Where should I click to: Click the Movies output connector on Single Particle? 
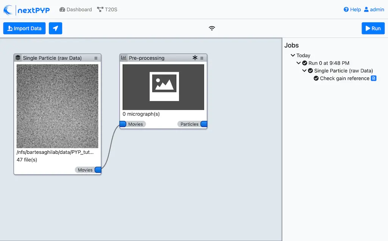98,170
